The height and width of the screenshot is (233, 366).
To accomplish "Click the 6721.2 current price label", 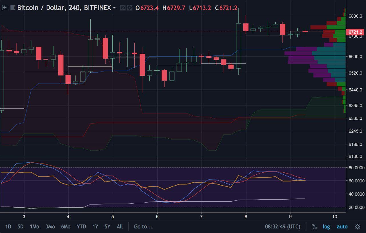I will [355, 32].
